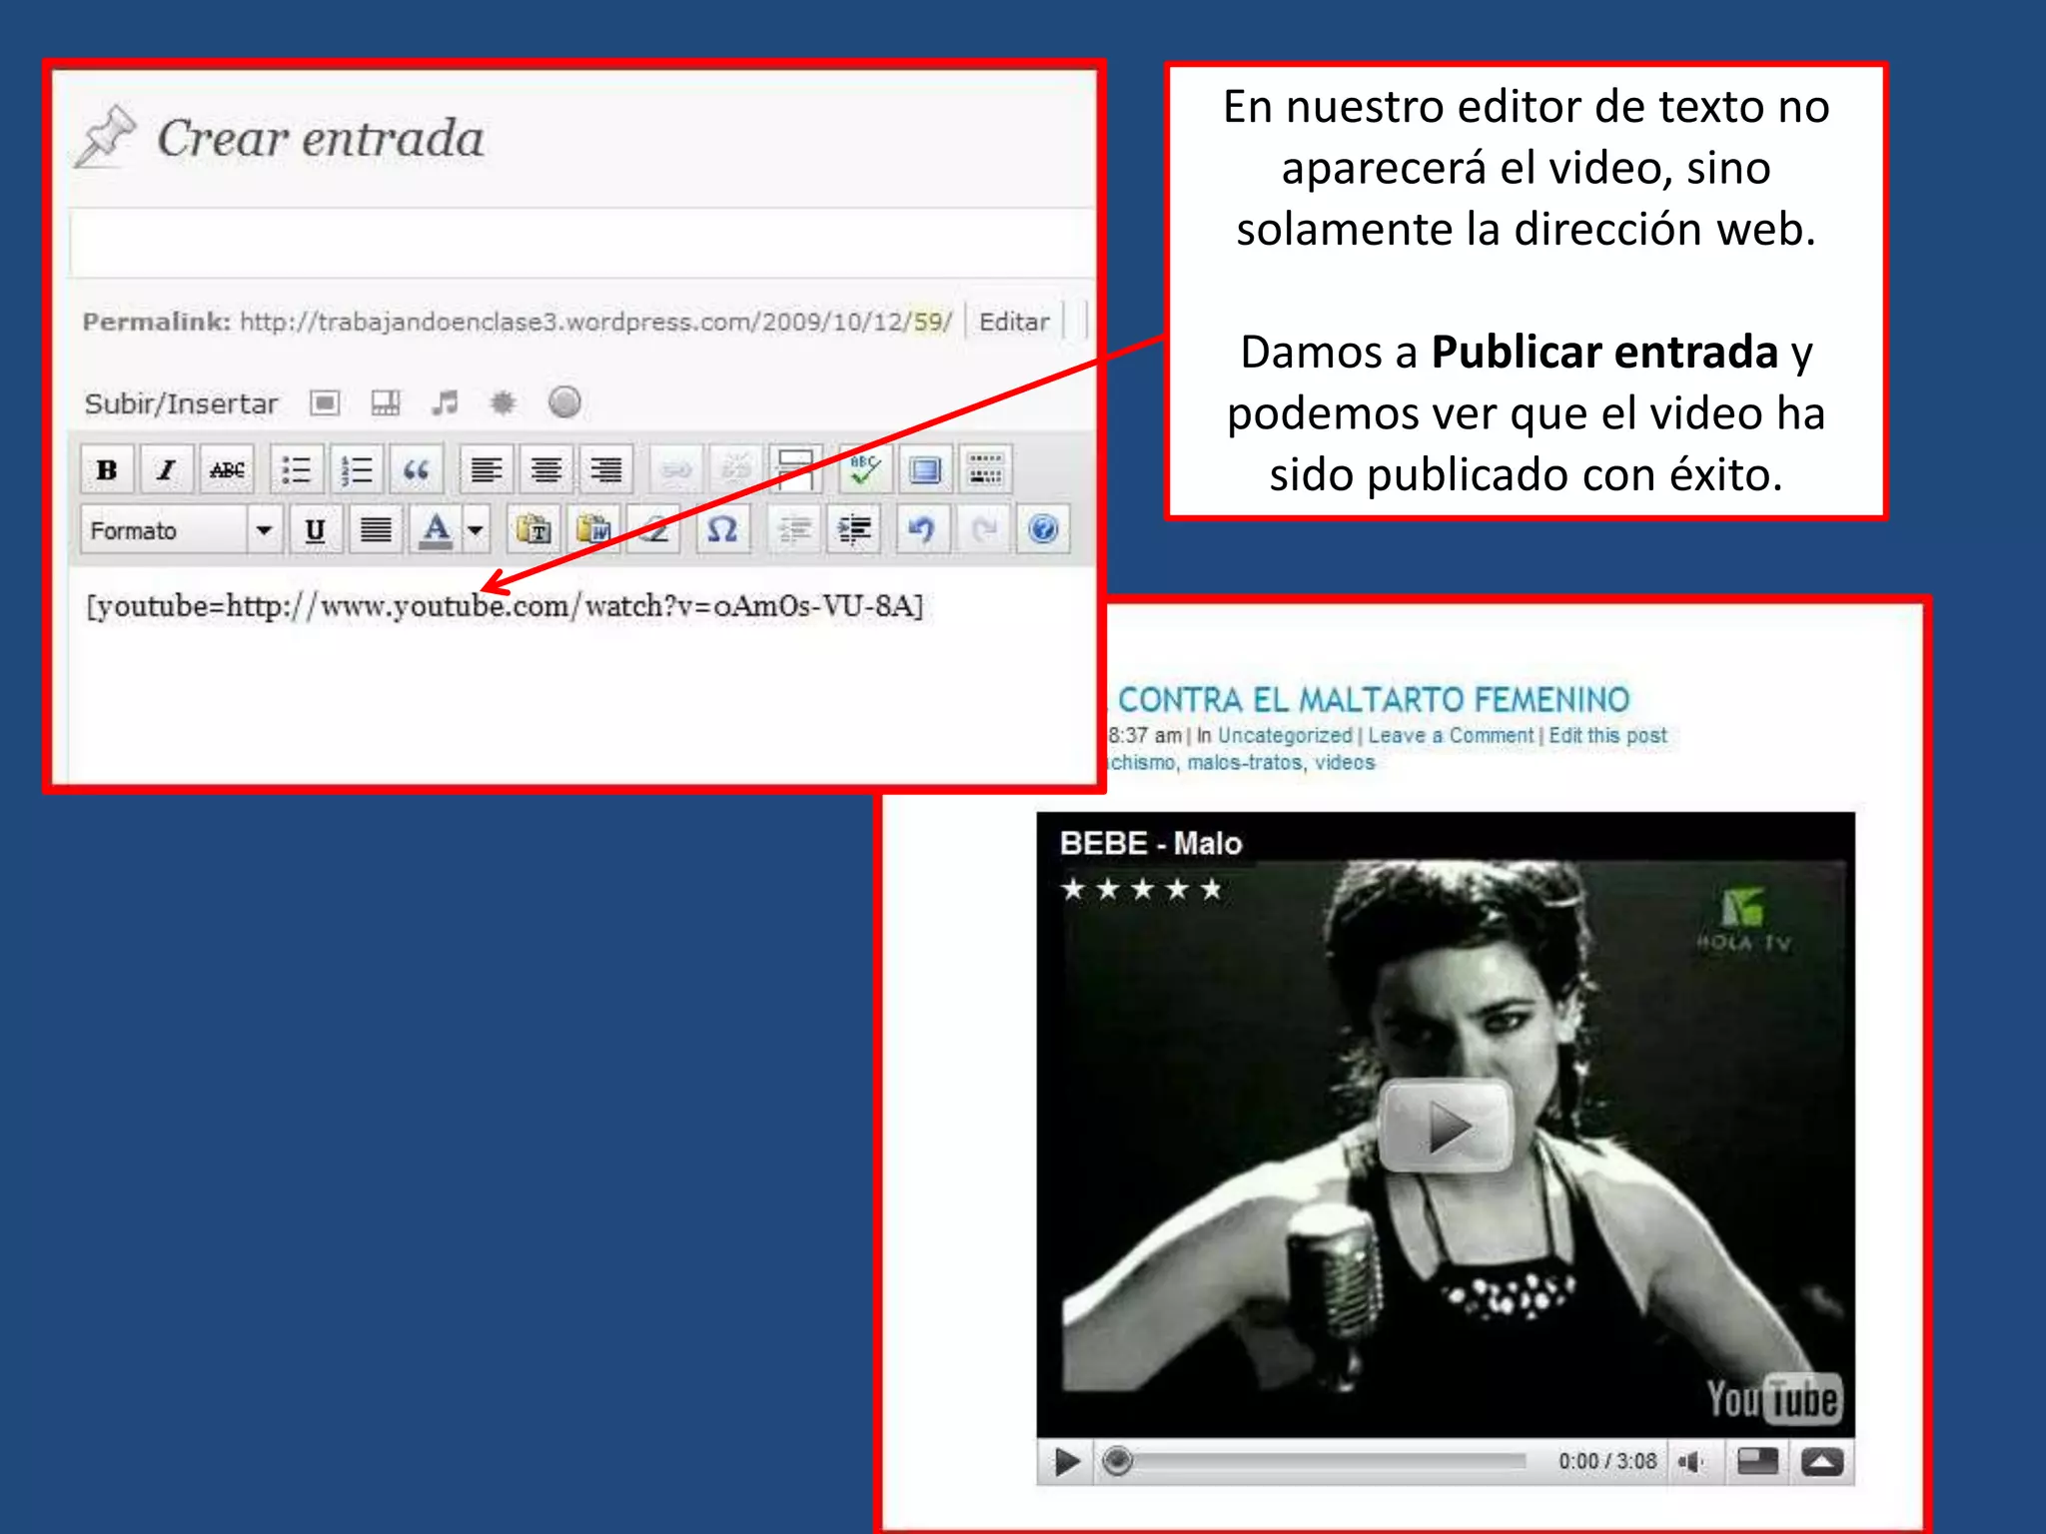2046x1534 pixels.
Task: Open the videos tag
Action: 1344,762
